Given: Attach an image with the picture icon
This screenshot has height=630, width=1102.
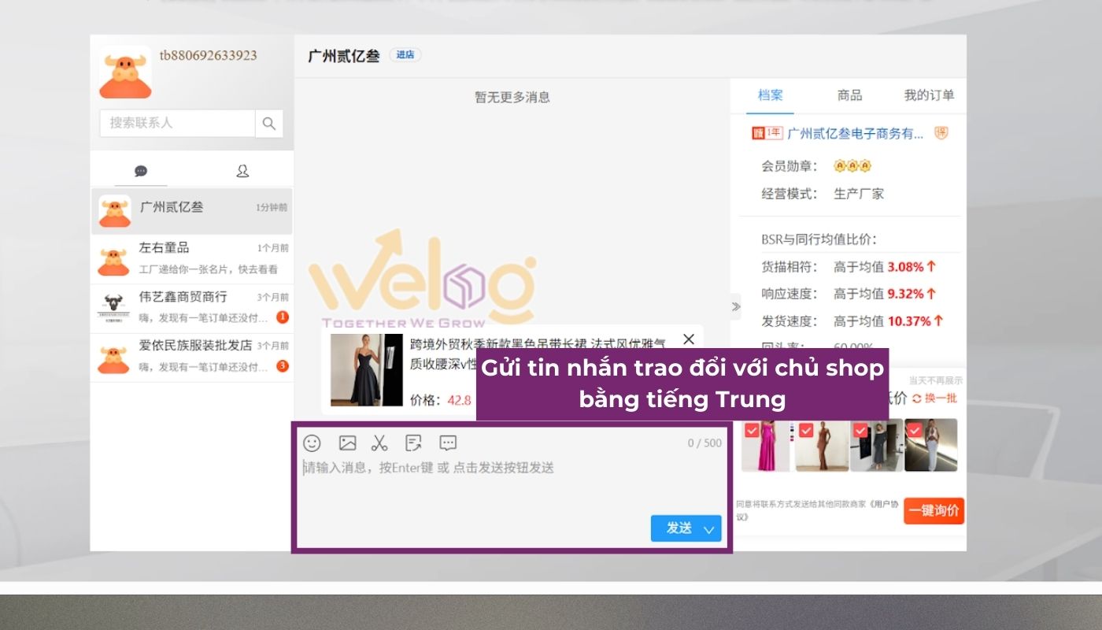Looking at the screenshot, I should point(347,443).
